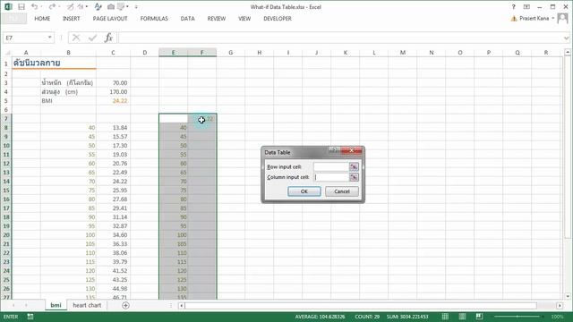Viewport: 573px width, 322px height.
Task: Close the Data Table dialog with red X
Action: (x=351, y=150)
